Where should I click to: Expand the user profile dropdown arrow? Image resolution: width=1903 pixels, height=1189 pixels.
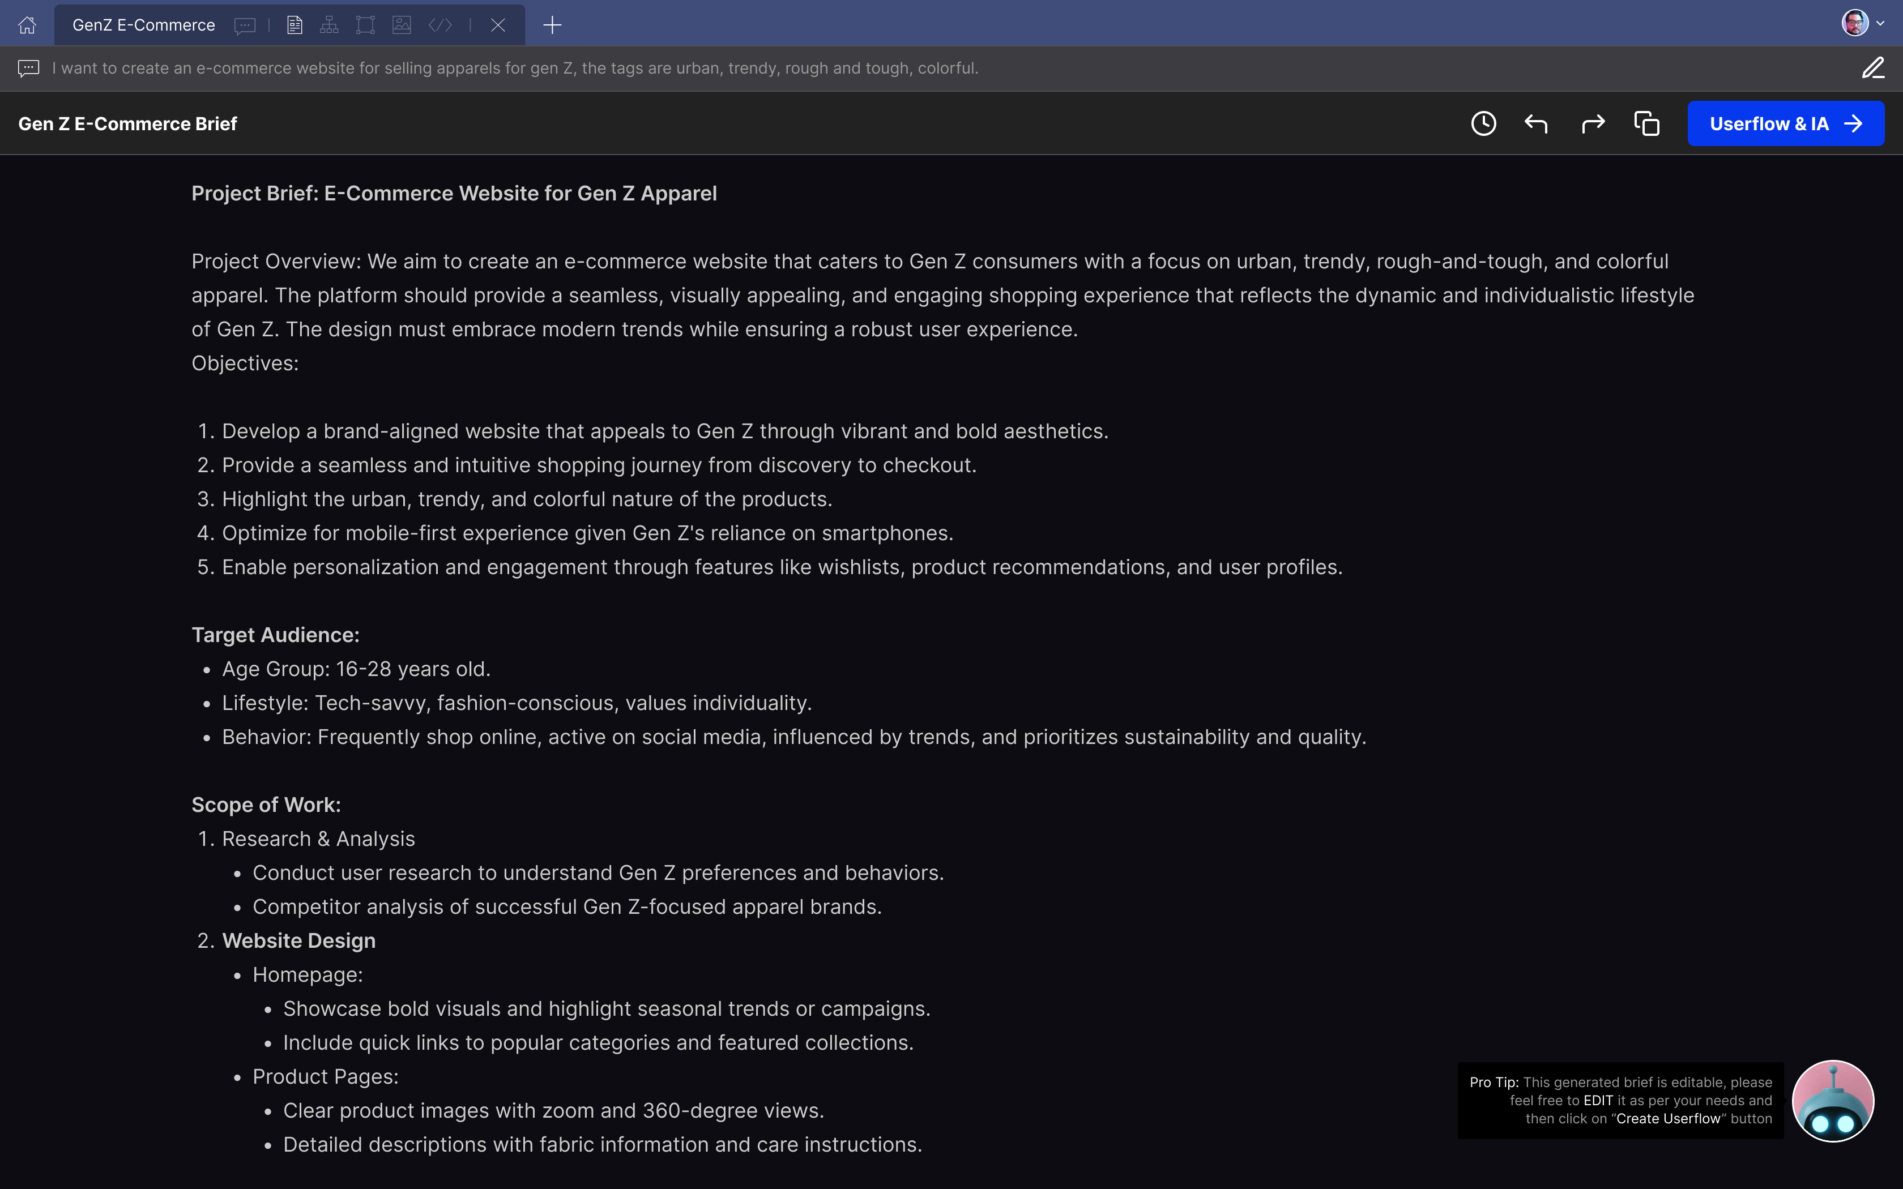click(1880, 24)
